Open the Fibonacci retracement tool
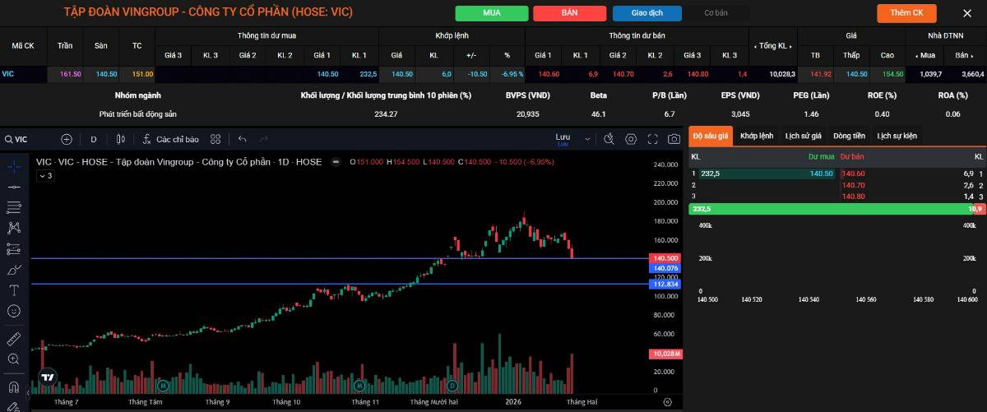The image size is (987, 412). [x=14, y=208]
